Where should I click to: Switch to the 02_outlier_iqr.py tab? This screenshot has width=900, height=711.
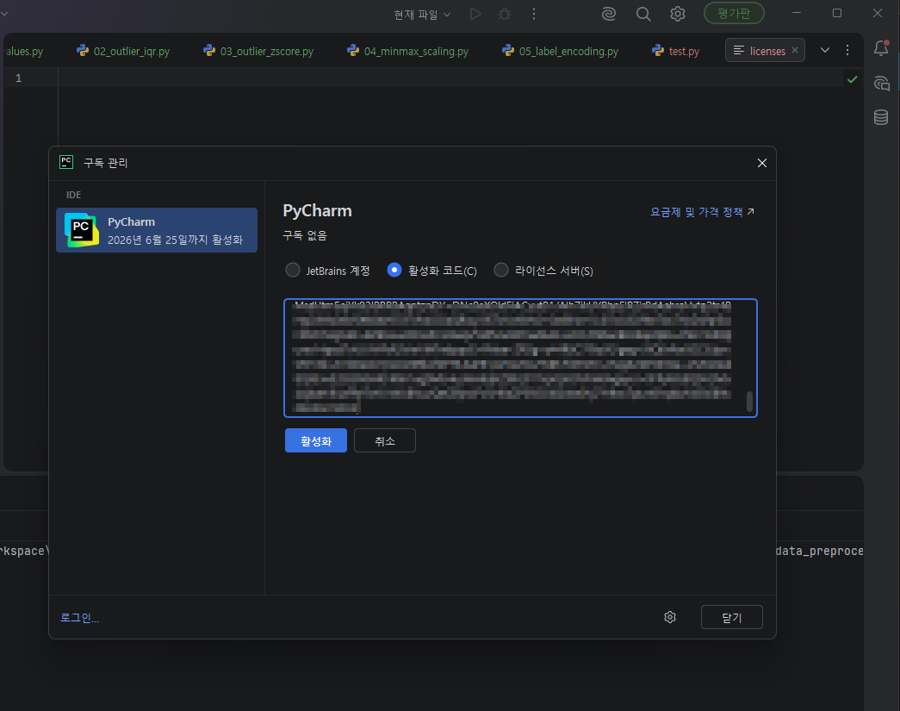click(123, 51)
